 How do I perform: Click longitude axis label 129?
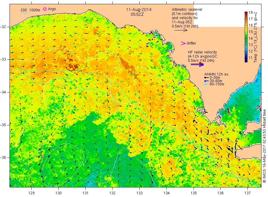click(32, 193)
